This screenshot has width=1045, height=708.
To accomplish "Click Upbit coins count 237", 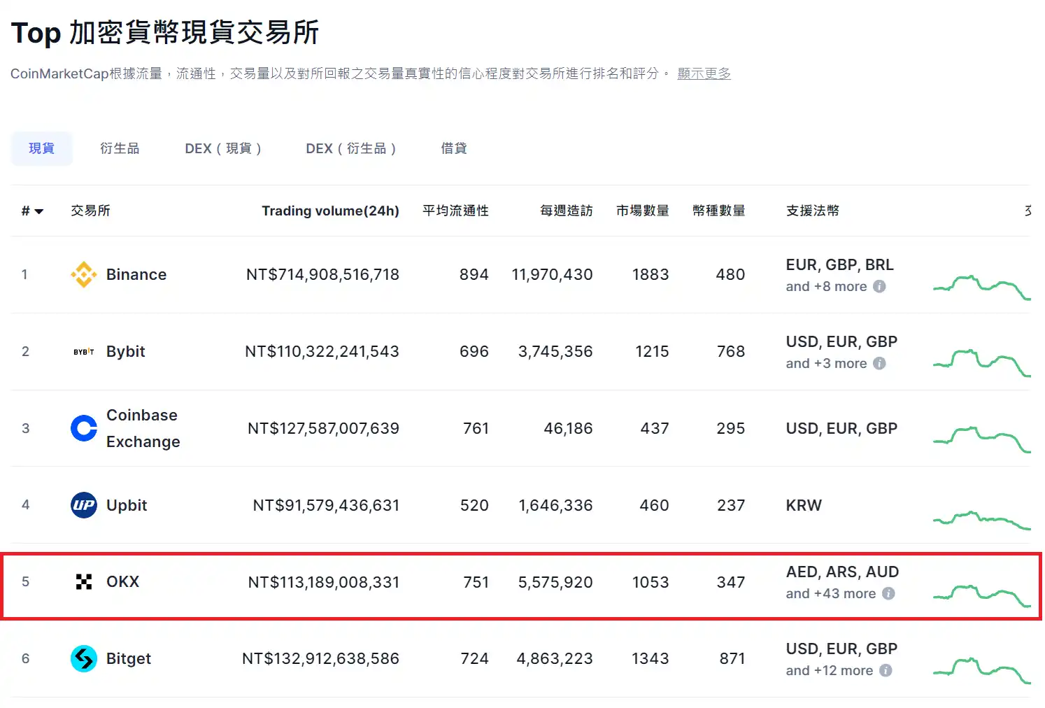I will point(731,505).
